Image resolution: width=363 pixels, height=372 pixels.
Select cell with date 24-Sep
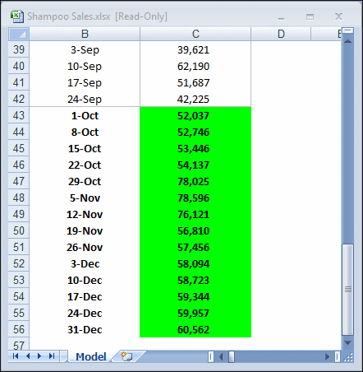(85, 99)
